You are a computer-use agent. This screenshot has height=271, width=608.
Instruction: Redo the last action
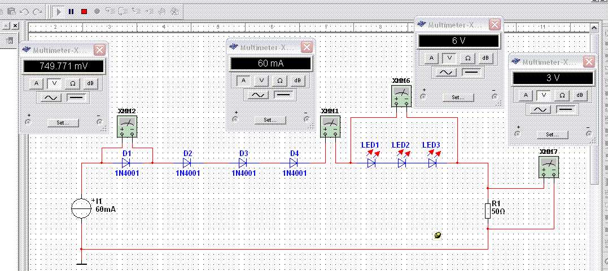tap(37, 12)
